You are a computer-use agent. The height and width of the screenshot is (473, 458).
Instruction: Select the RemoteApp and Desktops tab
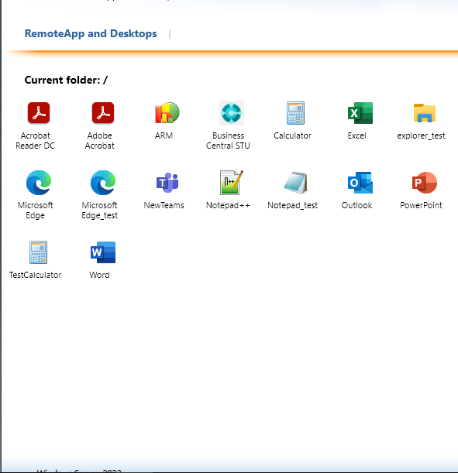click(x=91, y=33)
